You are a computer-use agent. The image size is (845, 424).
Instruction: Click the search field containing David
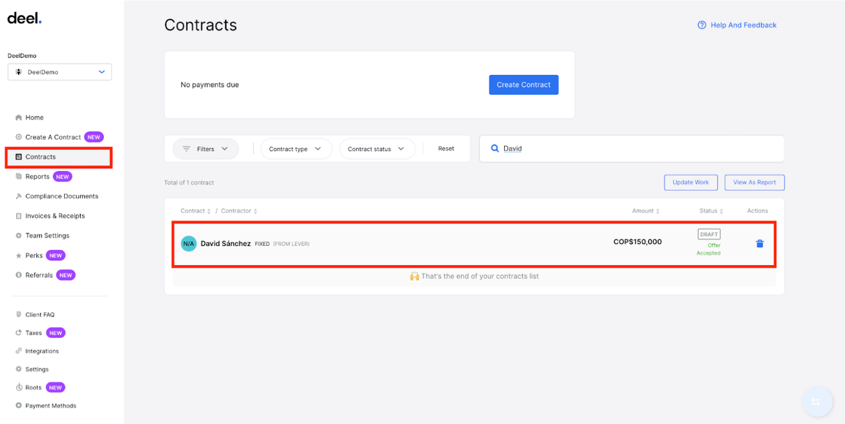tap(632, 148)
